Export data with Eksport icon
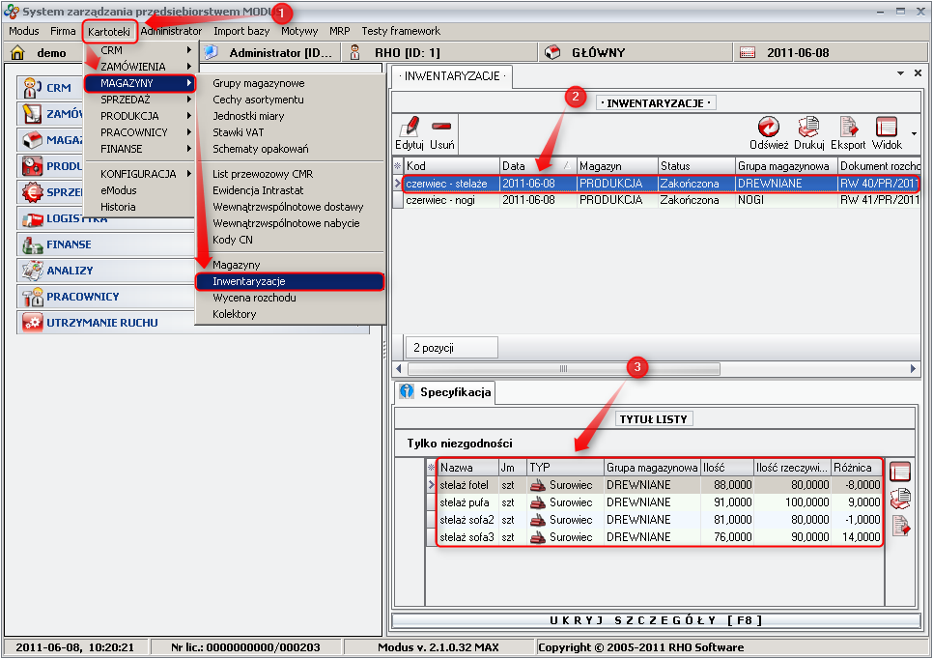933x659 pixels. (x=848, y=128)
